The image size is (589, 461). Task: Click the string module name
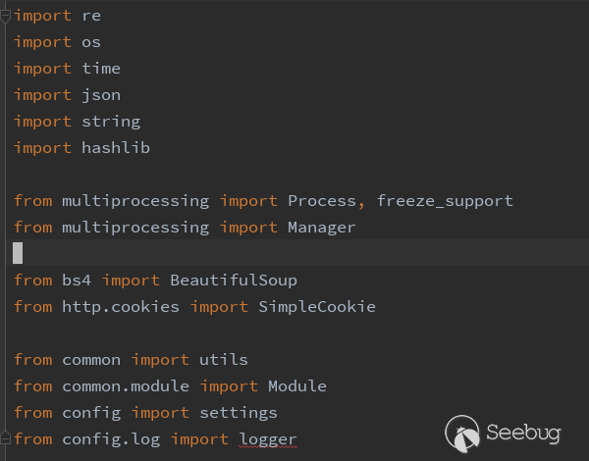coord(111,122)
